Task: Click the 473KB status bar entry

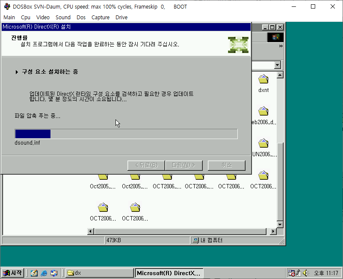Action: (113, 240)
